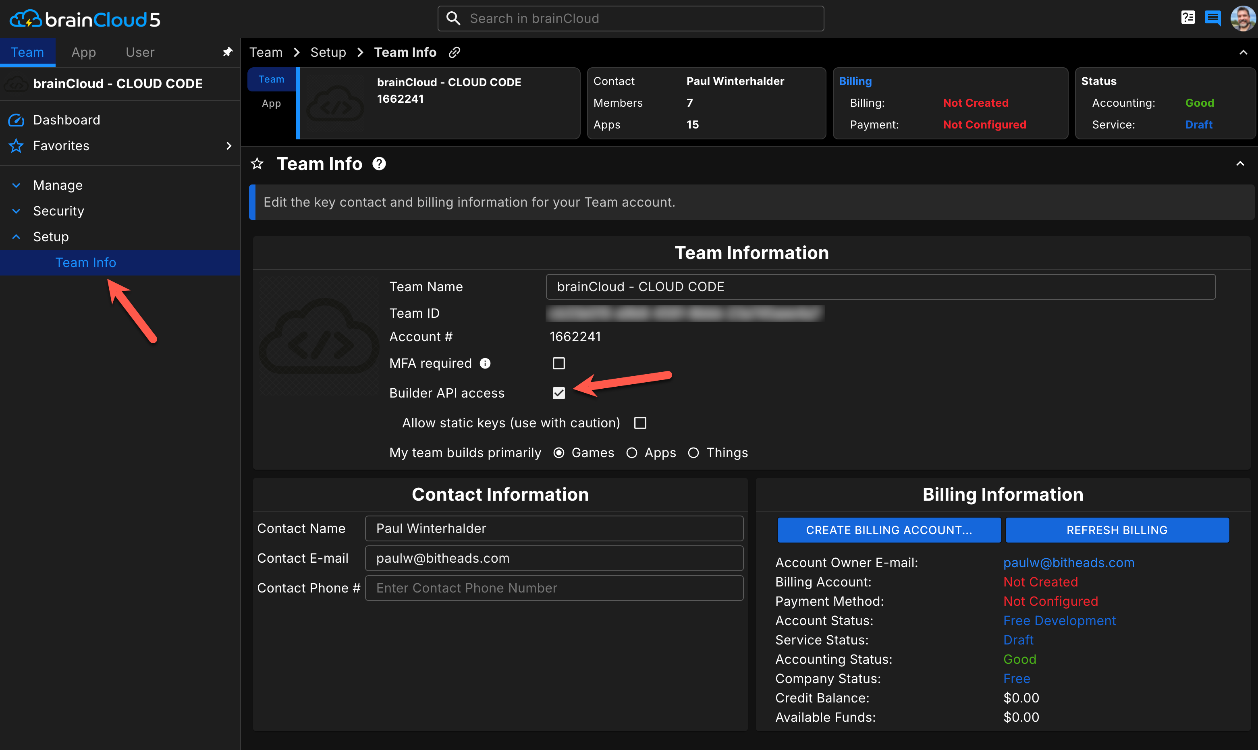
Task: Click inside the Contact Phone Number field
Action: [x=553, y=588]
